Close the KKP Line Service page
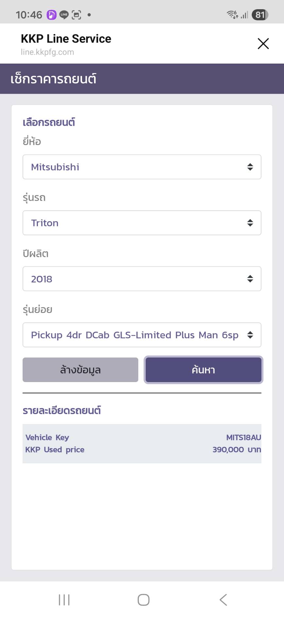Viewport: 284px width, 617px height. point(263,44)
